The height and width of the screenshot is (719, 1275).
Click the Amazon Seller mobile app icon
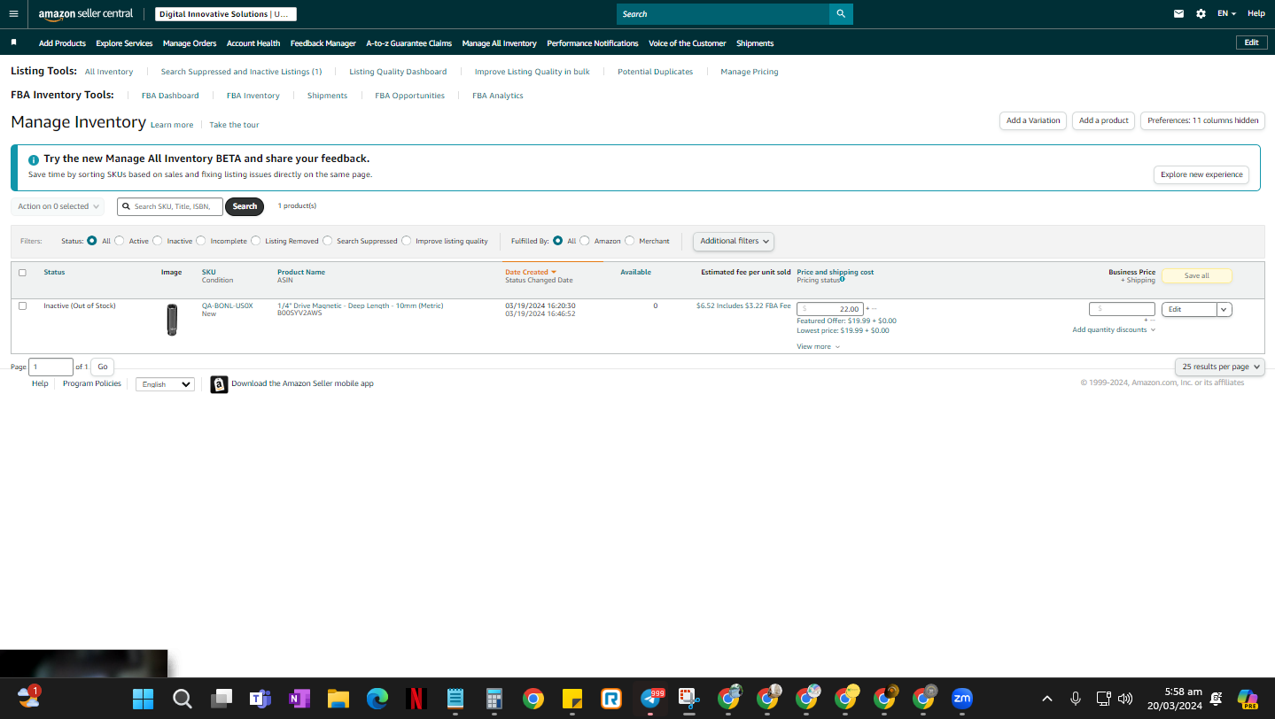pyautogui.click(x=219, y=384)
